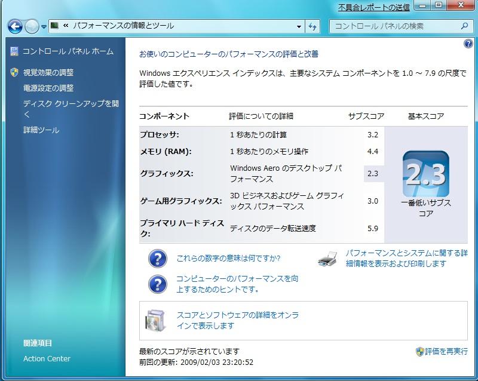478x381 pixels.
Task: Click the magnifier search icon
Action: (x=464, y=26)
